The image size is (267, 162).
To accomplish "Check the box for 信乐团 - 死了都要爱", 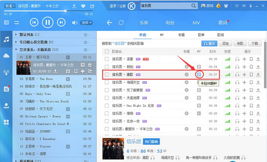I will [107, 90].
